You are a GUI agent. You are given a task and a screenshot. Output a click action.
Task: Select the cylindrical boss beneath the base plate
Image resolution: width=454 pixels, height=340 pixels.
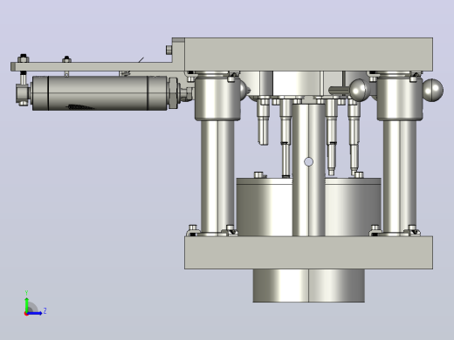click(x=308, y=286)
